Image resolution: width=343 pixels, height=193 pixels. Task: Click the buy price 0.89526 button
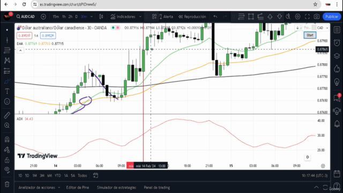point(48,35)
